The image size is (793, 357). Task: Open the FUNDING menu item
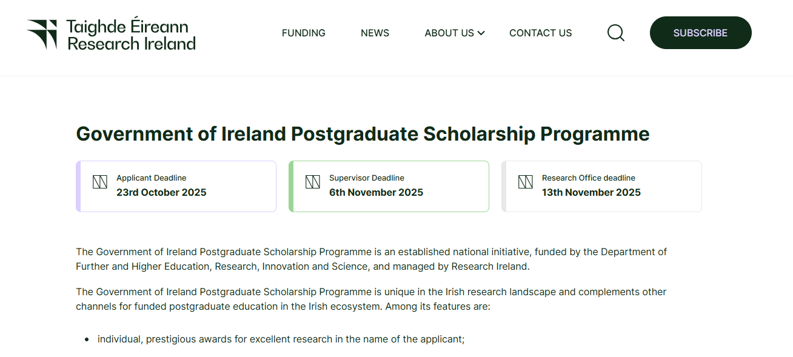coord(304,33)
